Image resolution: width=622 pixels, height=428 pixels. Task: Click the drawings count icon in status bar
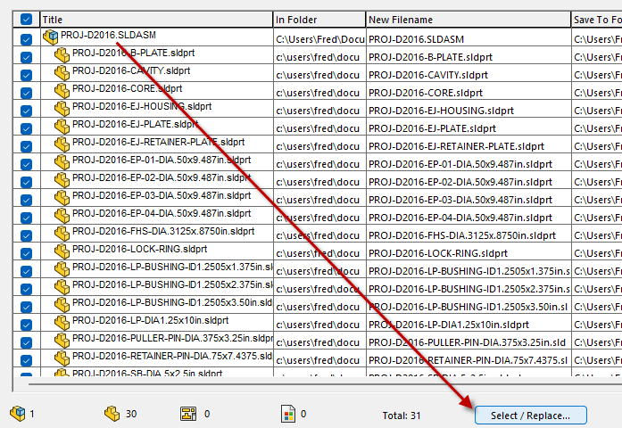pyautogui.click(x=188, y=414)
